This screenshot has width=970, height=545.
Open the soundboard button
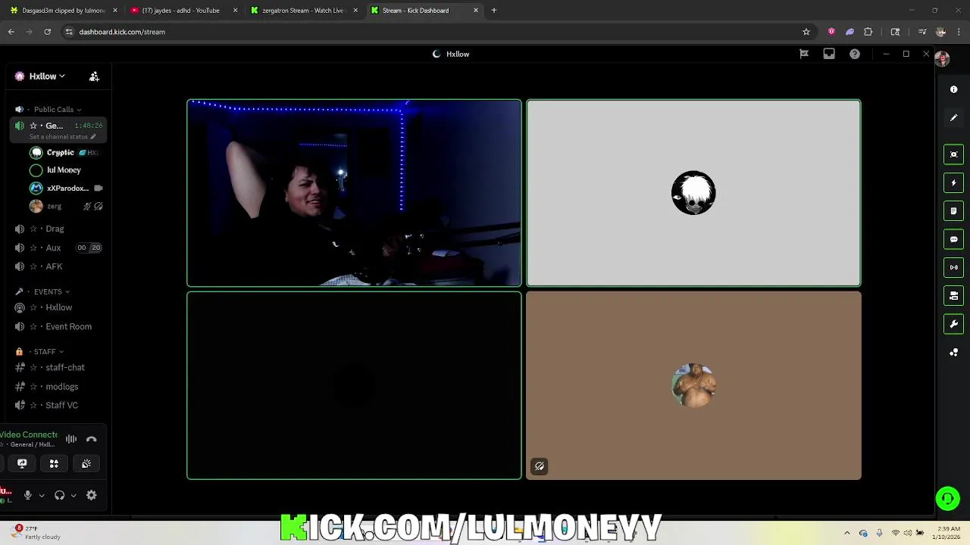point(86,463)
